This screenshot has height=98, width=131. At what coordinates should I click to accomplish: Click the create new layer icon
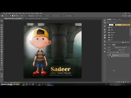126,82
